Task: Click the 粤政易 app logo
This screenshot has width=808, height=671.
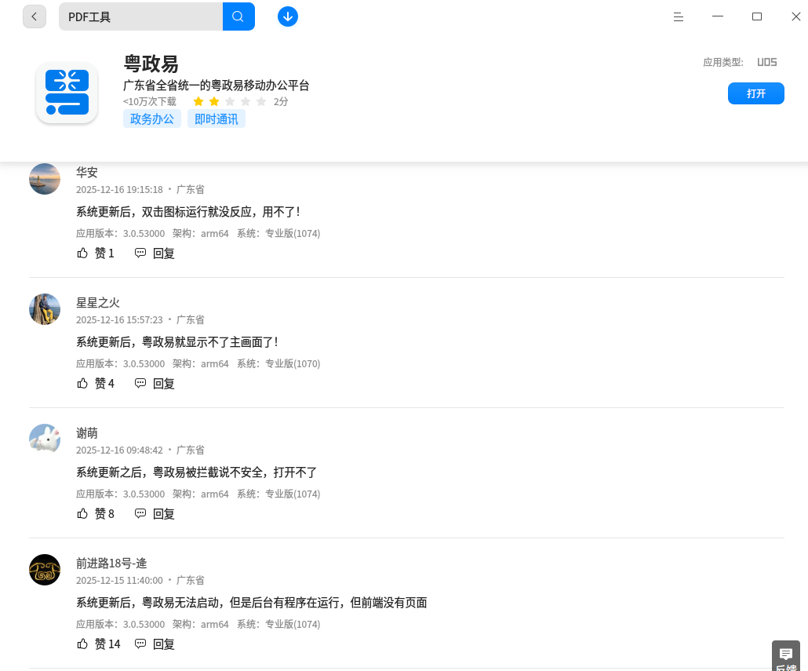Action: (x=67, y=93)
